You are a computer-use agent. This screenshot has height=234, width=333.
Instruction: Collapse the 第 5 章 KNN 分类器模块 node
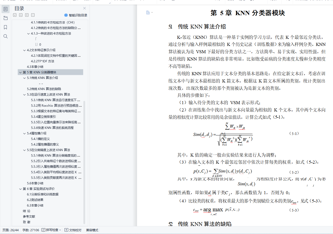pos(20,72)
